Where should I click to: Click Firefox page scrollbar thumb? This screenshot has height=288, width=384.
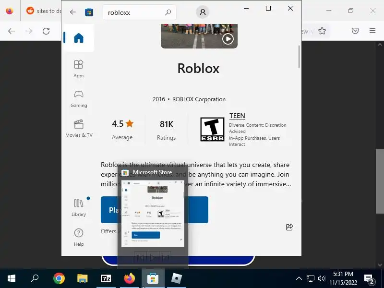click(x=380, y=181)
